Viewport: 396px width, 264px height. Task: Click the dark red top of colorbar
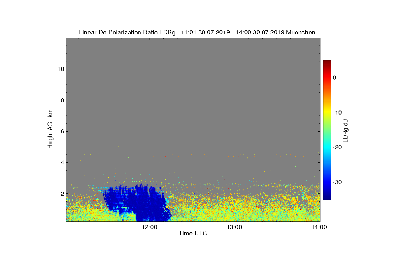(327, 62)
